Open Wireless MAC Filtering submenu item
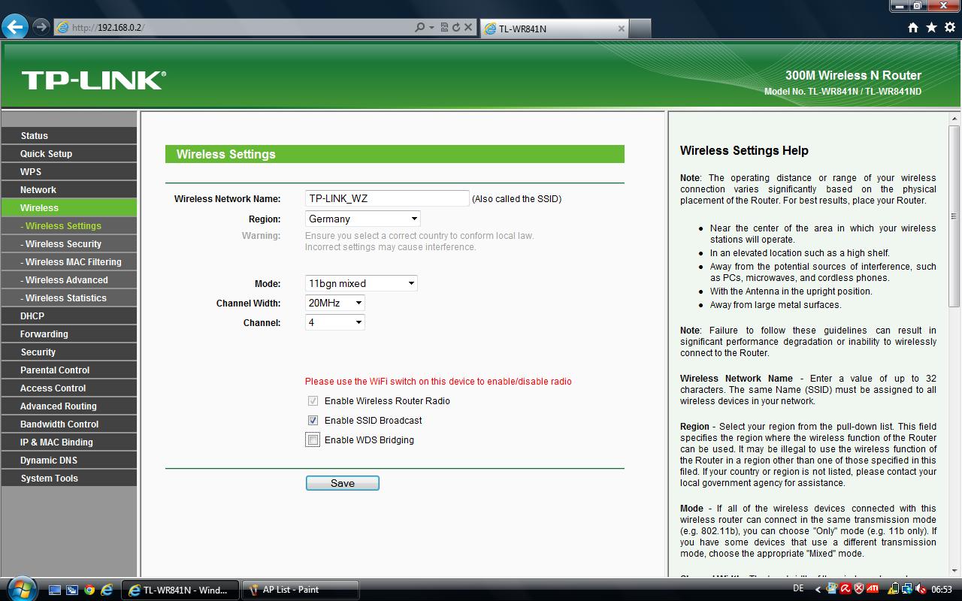 coord(69,261)
